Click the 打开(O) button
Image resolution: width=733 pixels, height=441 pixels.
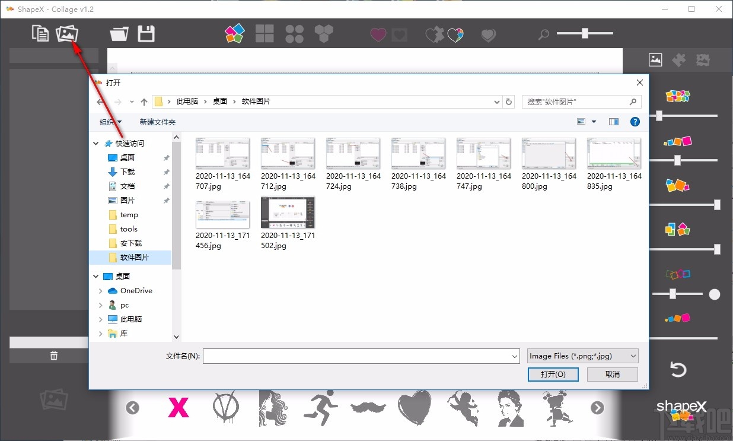click(553, 374)
